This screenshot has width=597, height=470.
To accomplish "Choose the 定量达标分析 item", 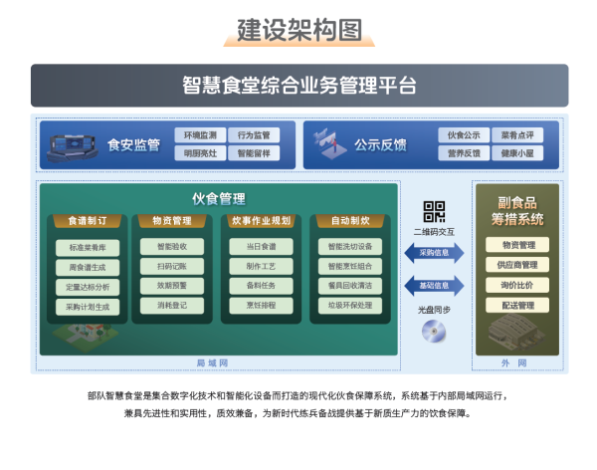I will (x=88, y=287).
